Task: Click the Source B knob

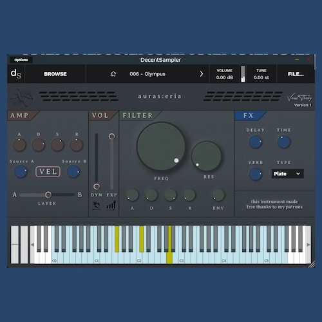Action: (x=73, y=172)
